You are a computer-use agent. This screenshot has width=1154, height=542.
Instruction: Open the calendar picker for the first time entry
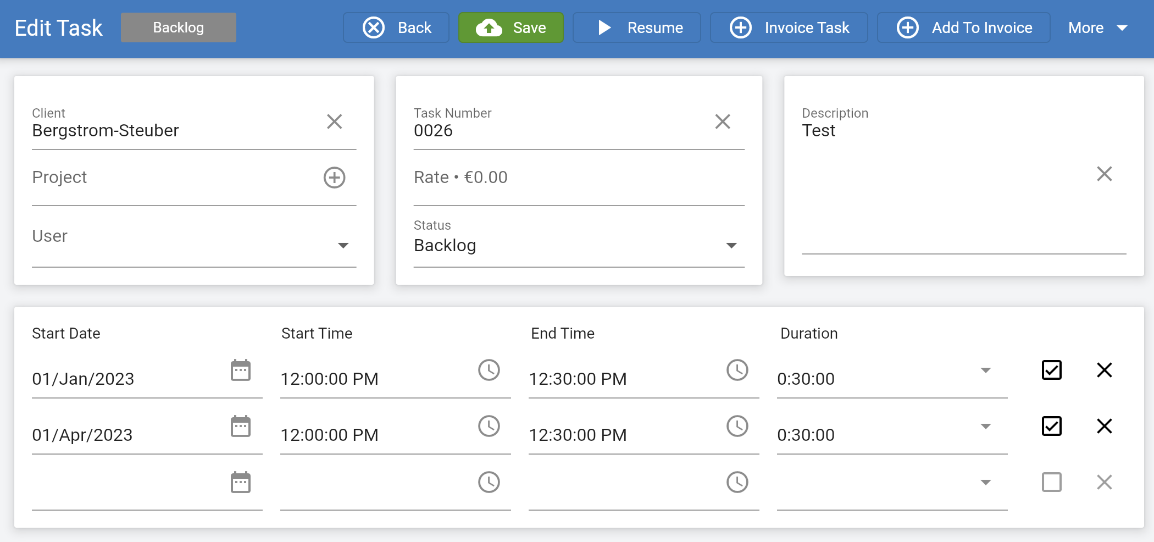pos(241,370)
